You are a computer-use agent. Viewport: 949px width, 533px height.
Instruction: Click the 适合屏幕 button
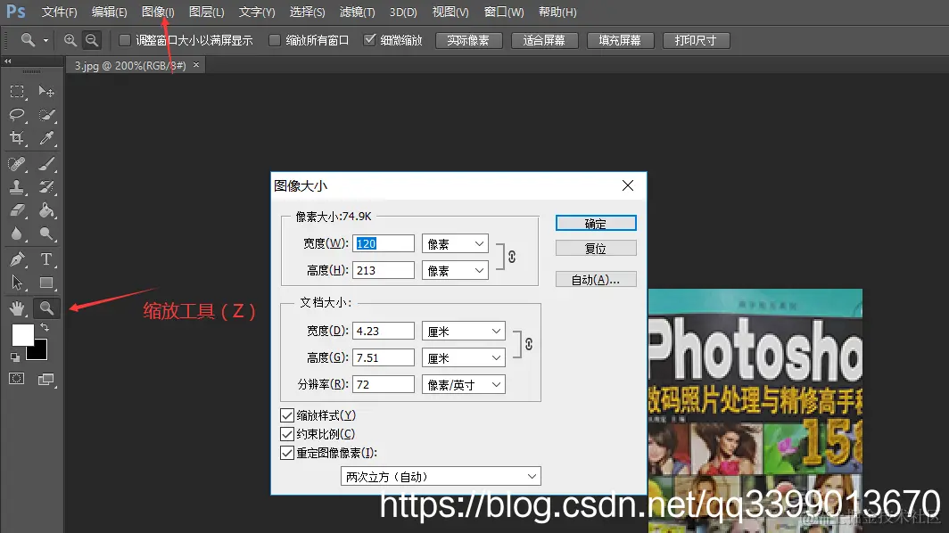544,39
